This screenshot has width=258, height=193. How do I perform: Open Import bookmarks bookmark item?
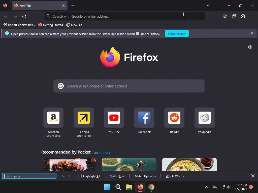point(19,25)
